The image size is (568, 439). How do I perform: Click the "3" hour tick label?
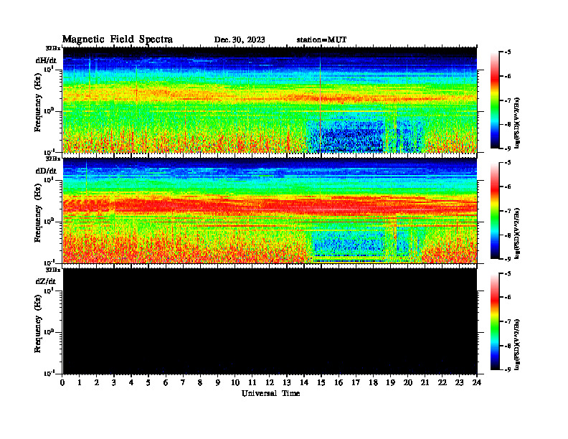[114, 382]
